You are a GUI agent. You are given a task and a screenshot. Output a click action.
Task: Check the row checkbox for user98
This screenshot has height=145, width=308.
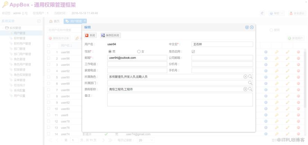pyautogui.click(x=48, y=52)
